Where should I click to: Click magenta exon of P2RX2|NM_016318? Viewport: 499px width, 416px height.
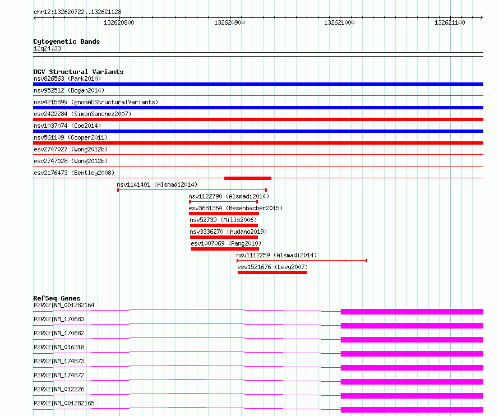point(412,354)
